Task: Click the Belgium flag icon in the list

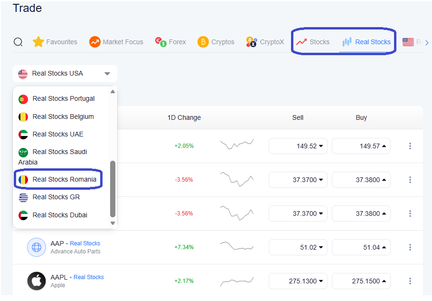Action: pos(23,117)
